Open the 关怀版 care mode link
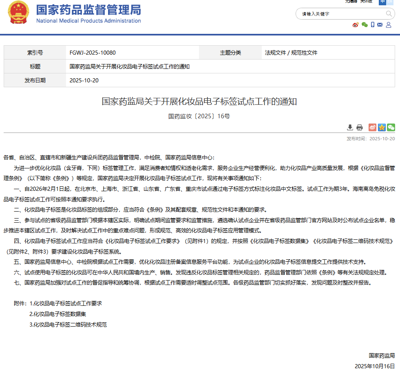 pyautogui.click(x=366, y=2)
